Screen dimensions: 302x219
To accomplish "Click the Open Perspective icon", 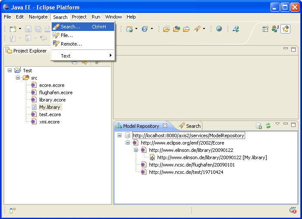I will click(265, 29).
